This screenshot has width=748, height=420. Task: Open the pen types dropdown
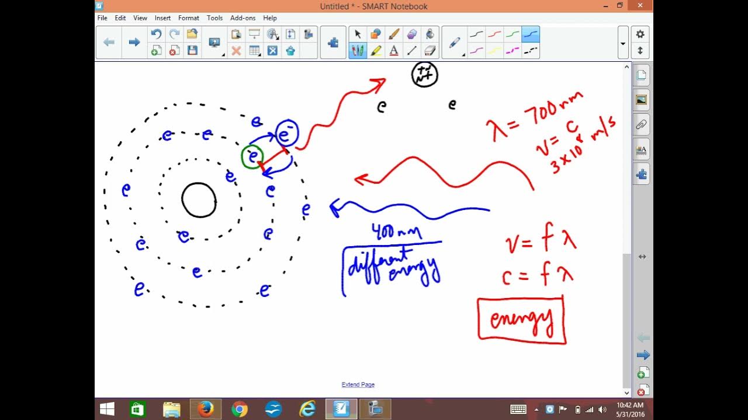(455, 43)
